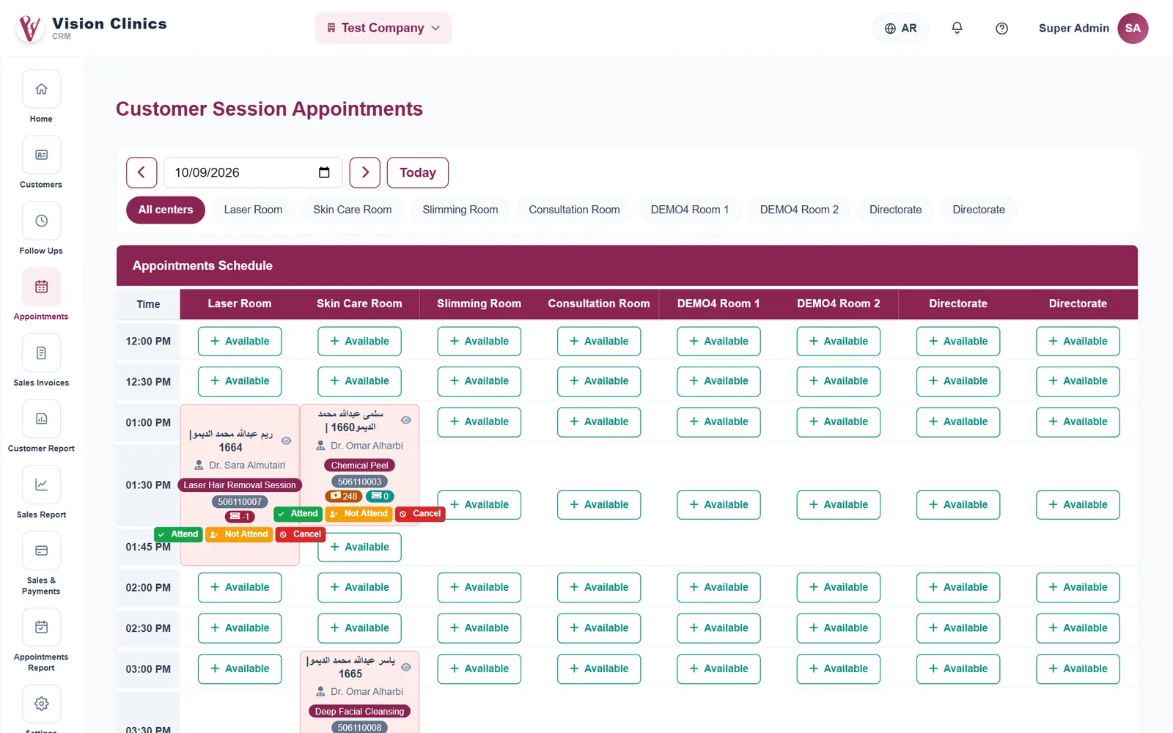This screenshot has height=733, width=1173.
Task: Select the Slimming Room filter tab
Action: 460,210
